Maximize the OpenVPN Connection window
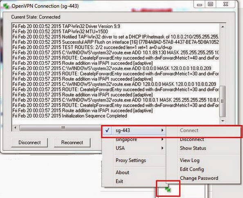This screenshot has width=243, height=198. click(x=210, y=4)
